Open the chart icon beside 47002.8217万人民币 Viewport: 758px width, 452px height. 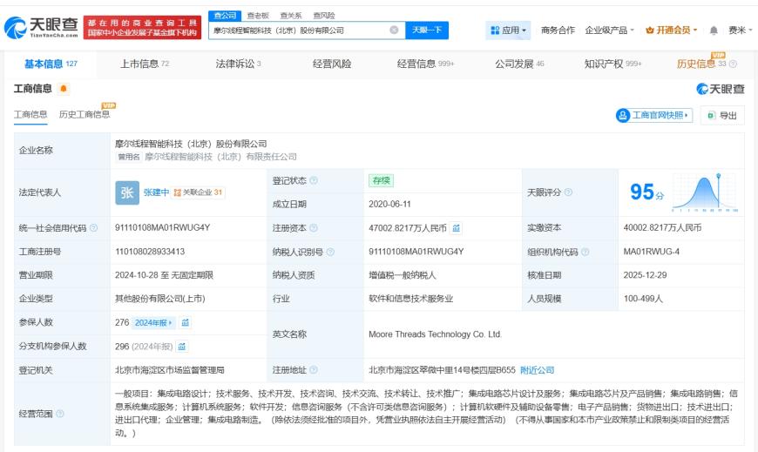click(456, 227)
